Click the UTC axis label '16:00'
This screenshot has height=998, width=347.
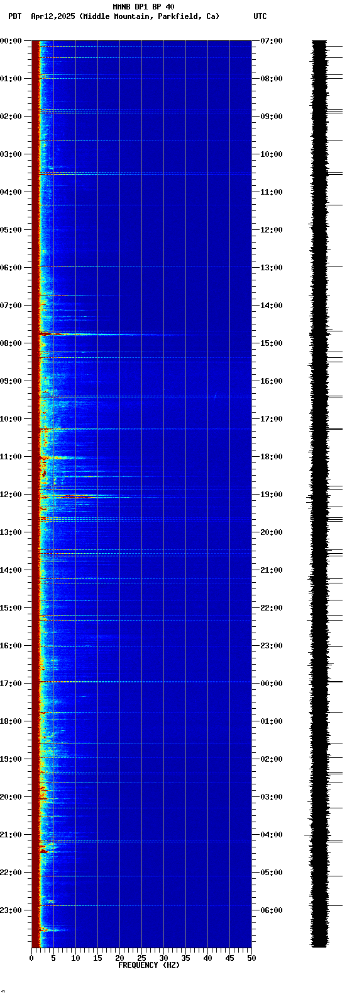point(272,381)
